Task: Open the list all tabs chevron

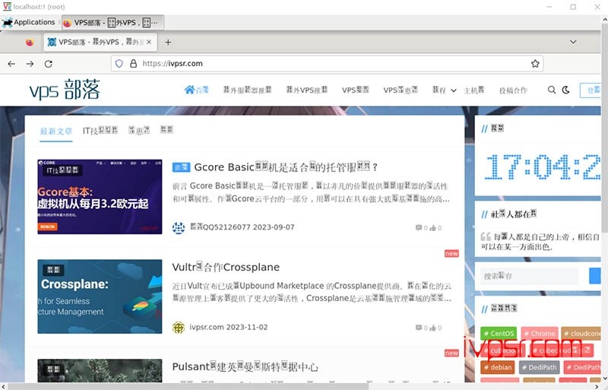Action: [573, 42]
